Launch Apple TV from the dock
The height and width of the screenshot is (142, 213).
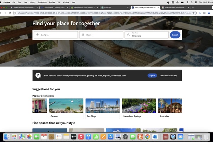click(x=73, y=137)
